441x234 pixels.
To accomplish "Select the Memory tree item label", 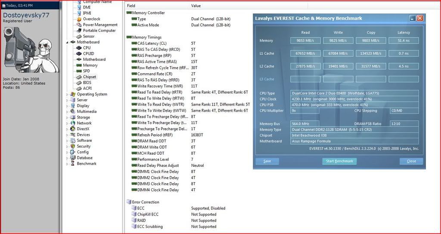I will (x=90, y=66).
